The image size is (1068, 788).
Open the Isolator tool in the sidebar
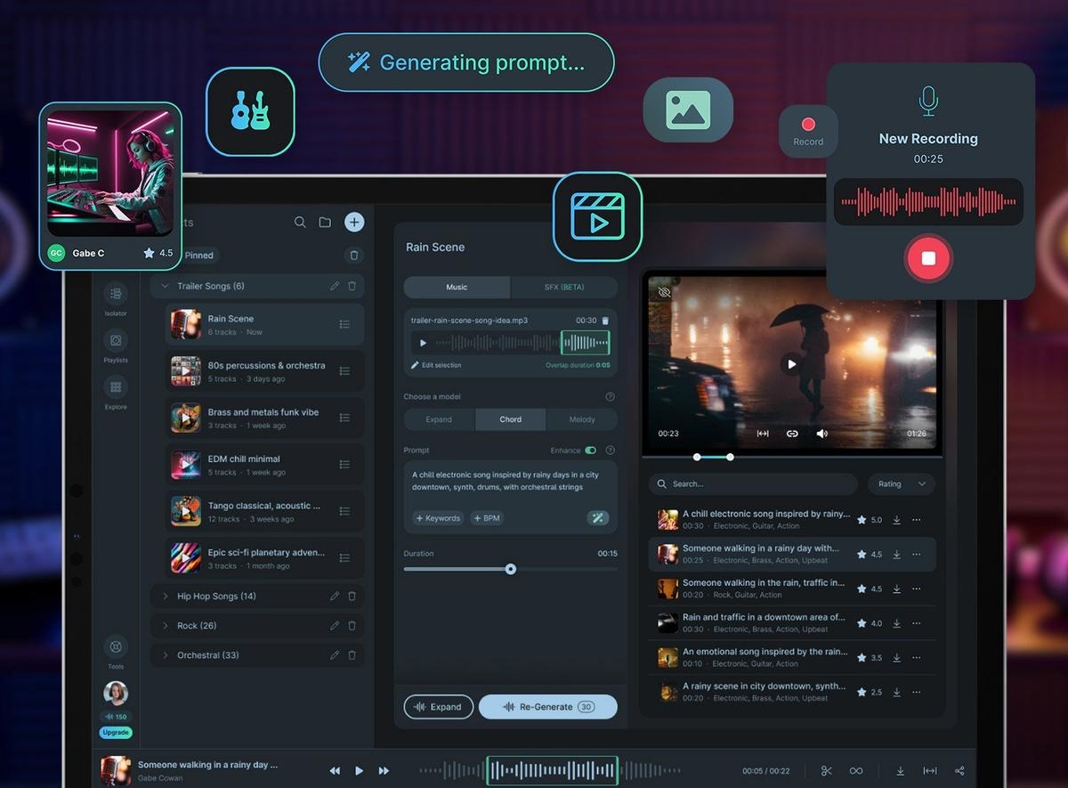[x=116, y=295]
